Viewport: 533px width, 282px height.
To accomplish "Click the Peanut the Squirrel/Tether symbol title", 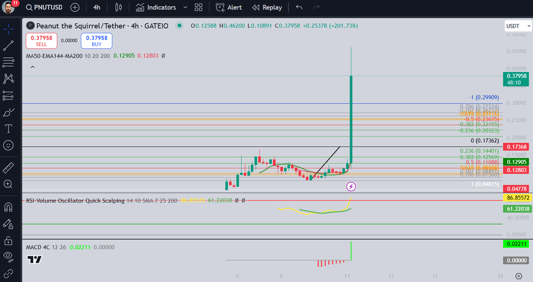I will pyautogui.click(x=80, y=26).
